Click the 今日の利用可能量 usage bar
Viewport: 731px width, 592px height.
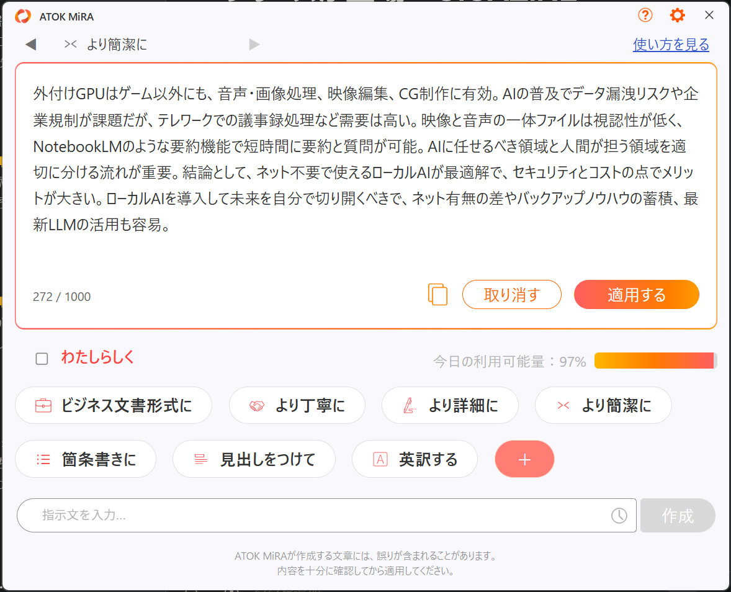(x=655, y=361)
